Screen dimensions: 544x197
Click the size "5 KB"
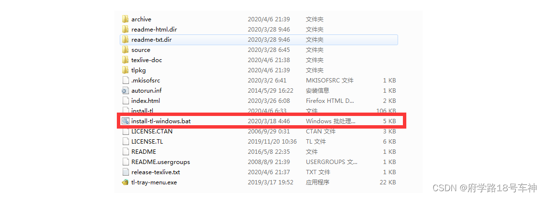[390, 121]
